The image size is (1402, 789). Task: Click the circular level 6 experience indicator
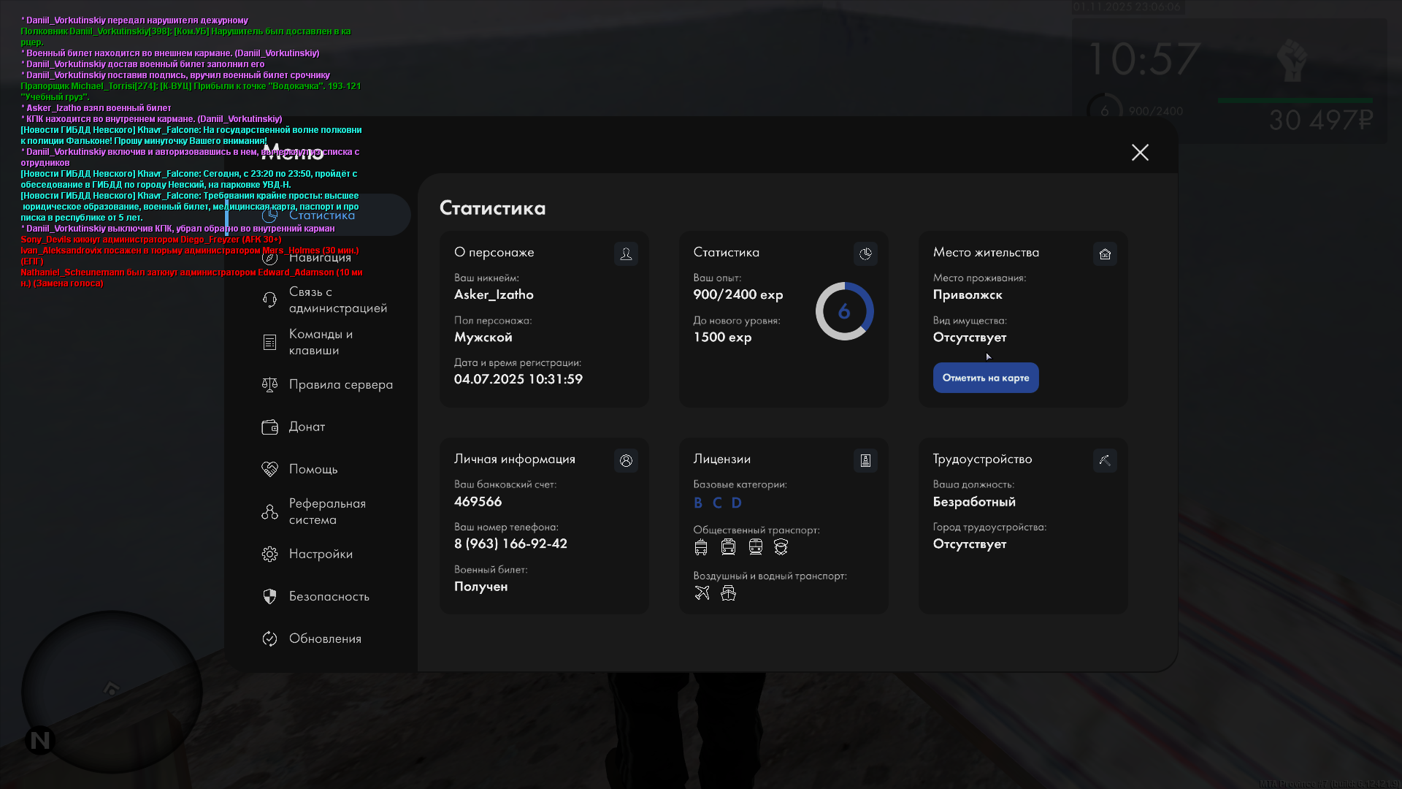(844, 312)
